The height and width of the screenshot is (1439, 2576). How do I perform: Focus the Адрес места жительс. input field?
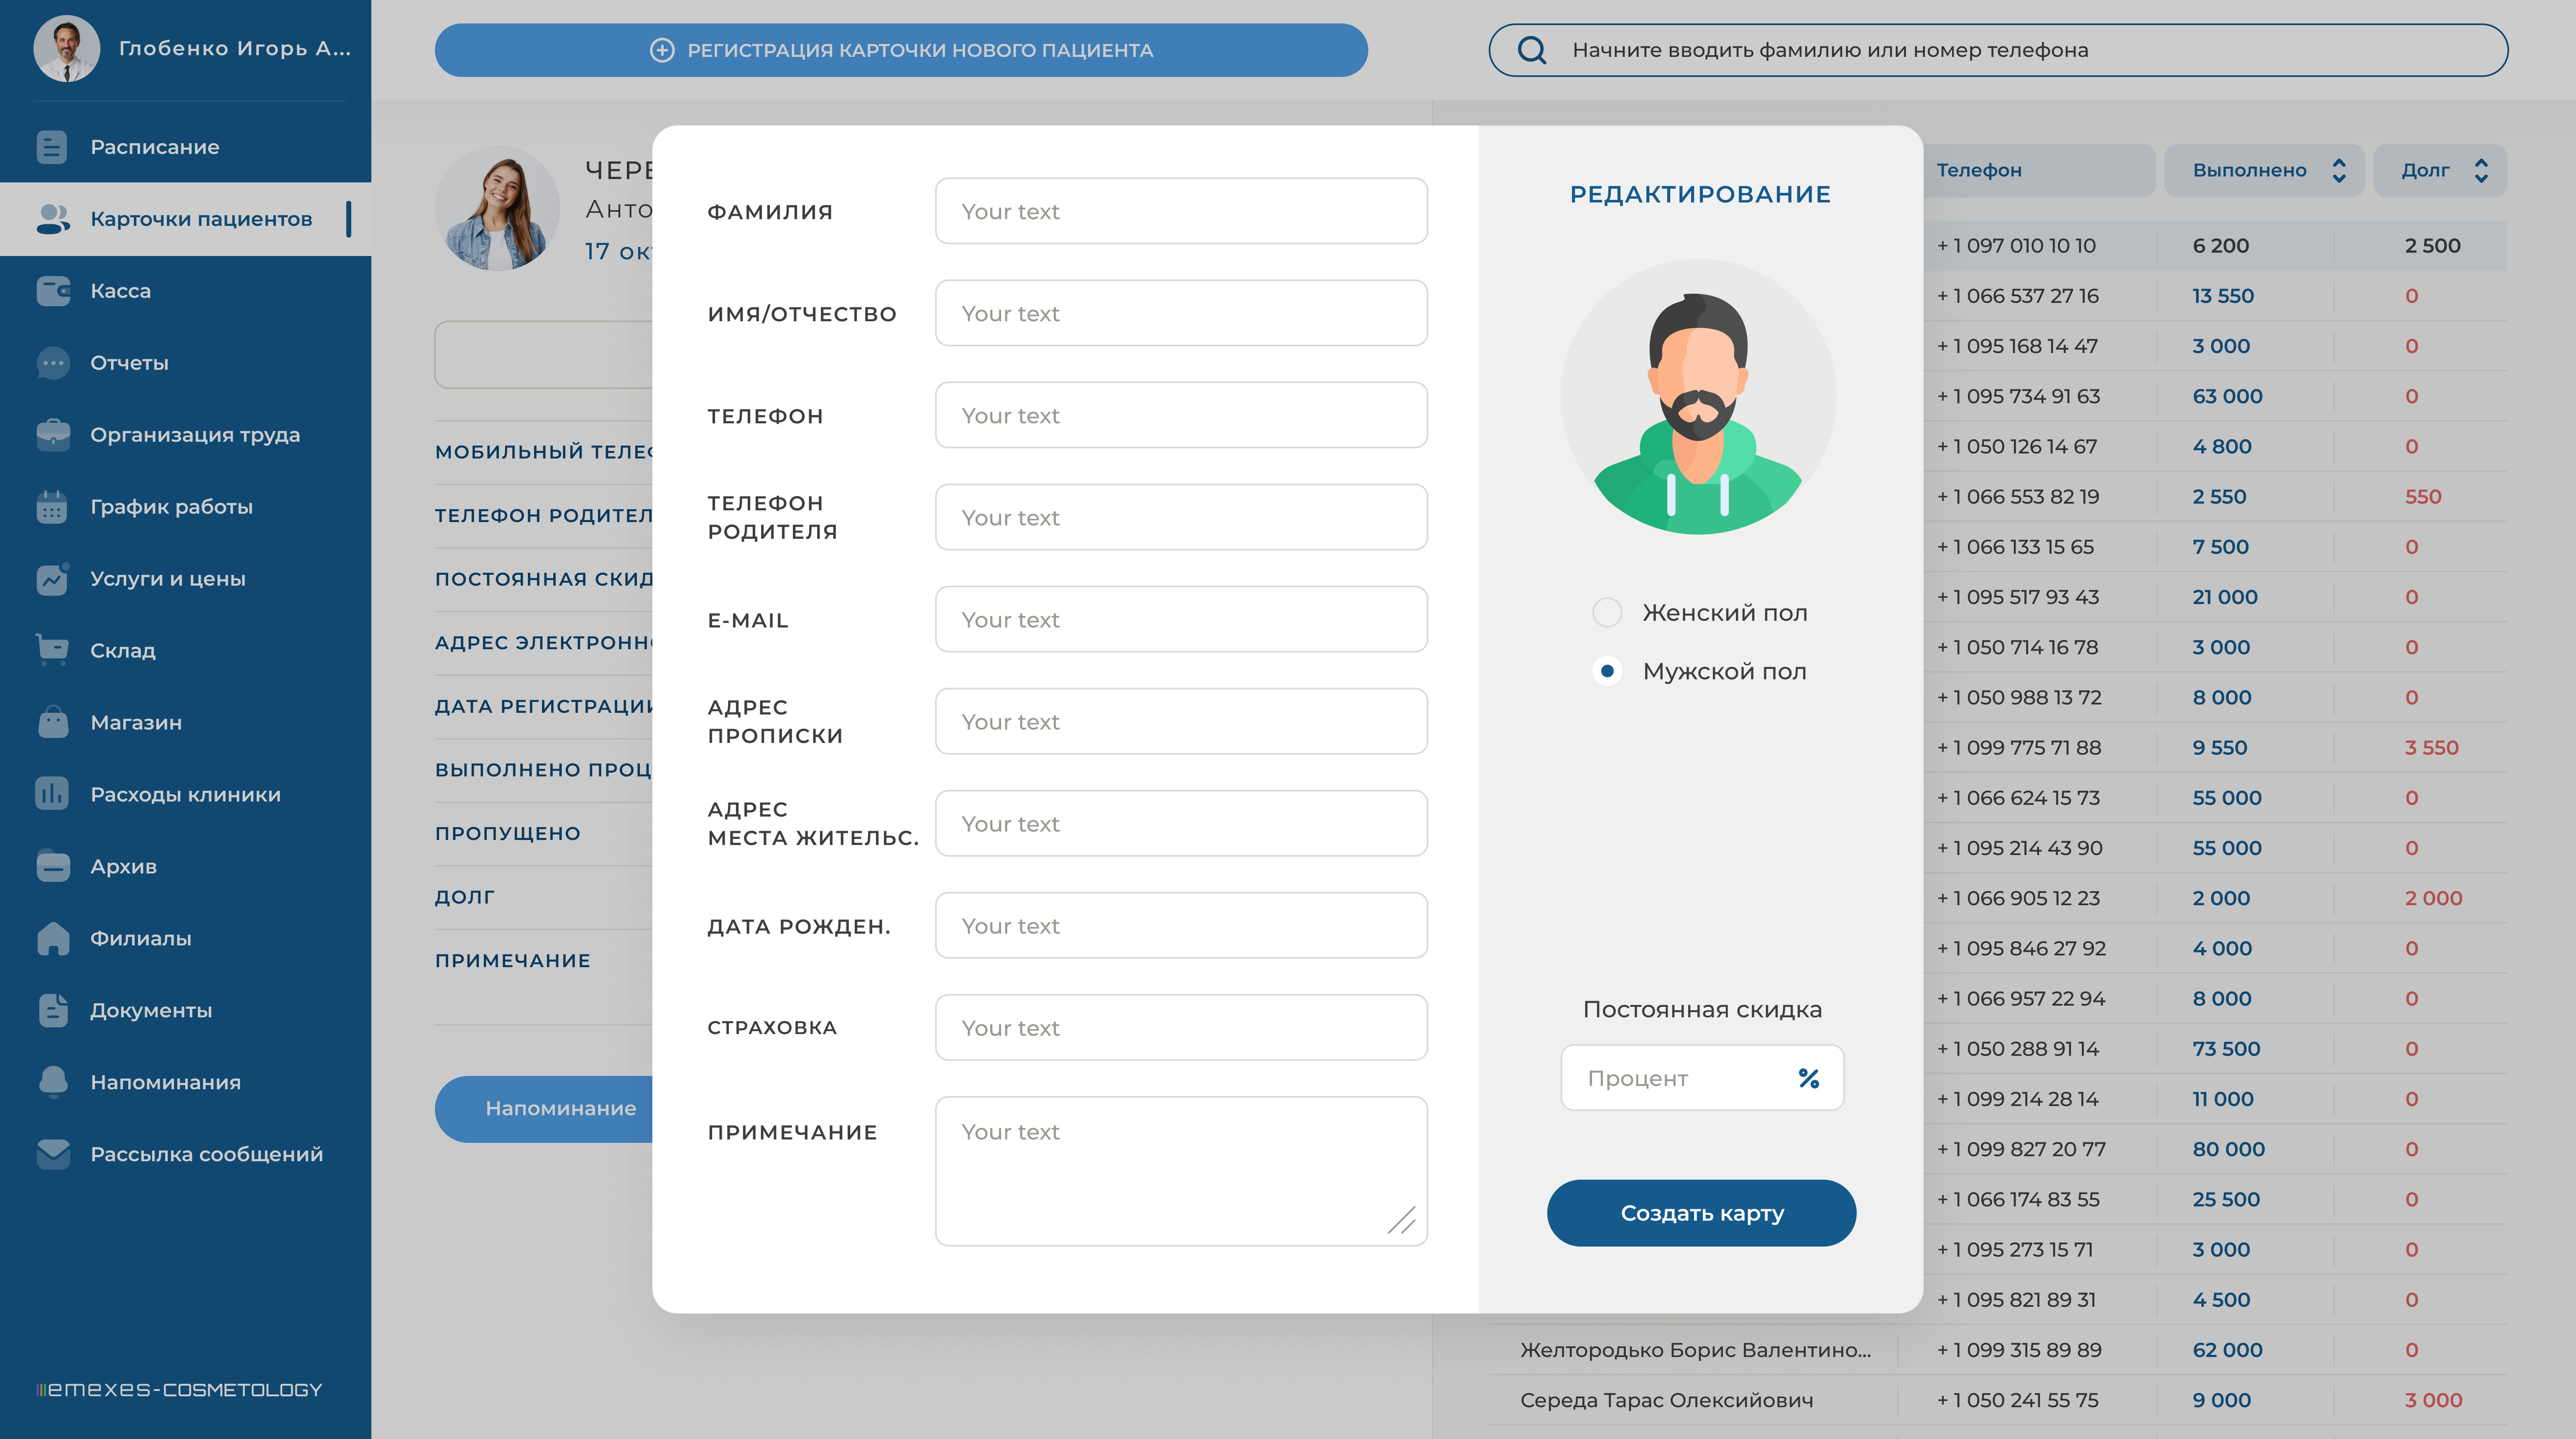tap(1181, 823)
